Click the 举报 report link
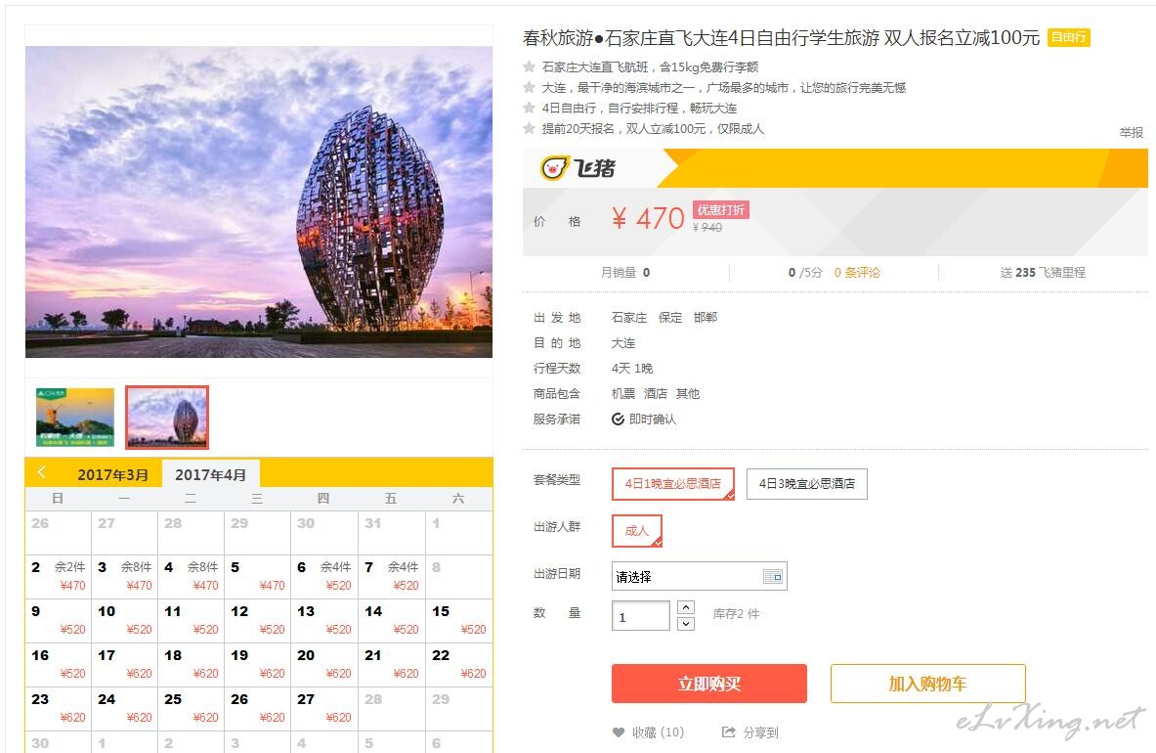 pyautogui.click(x=1131, y=132)
